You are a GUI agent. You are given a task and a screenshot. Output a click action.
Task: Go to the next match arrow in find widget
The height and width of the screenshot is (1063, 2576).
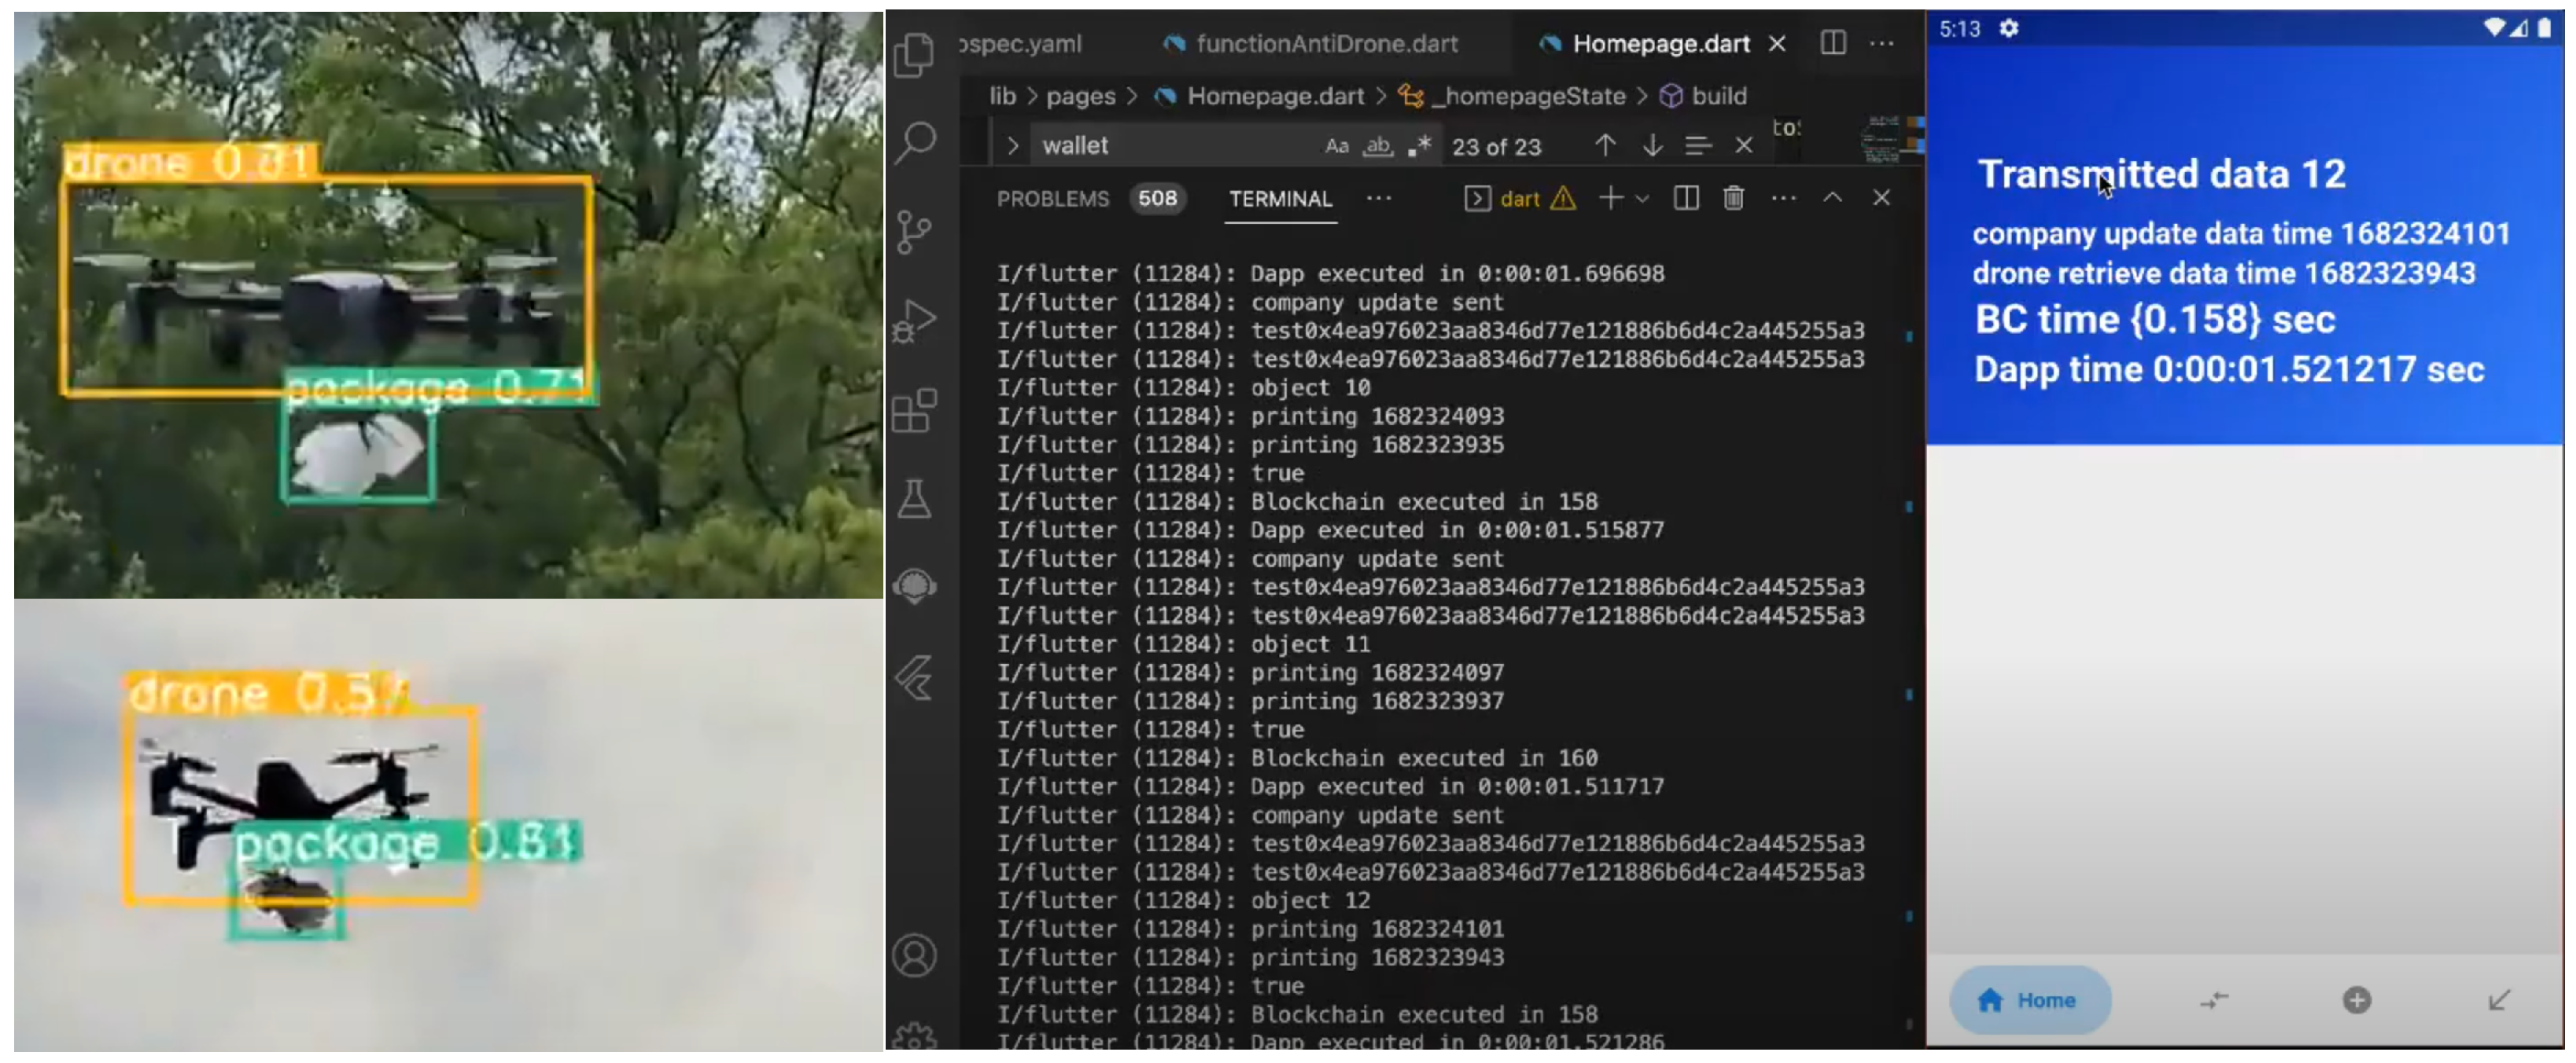tap(1652, 146)
